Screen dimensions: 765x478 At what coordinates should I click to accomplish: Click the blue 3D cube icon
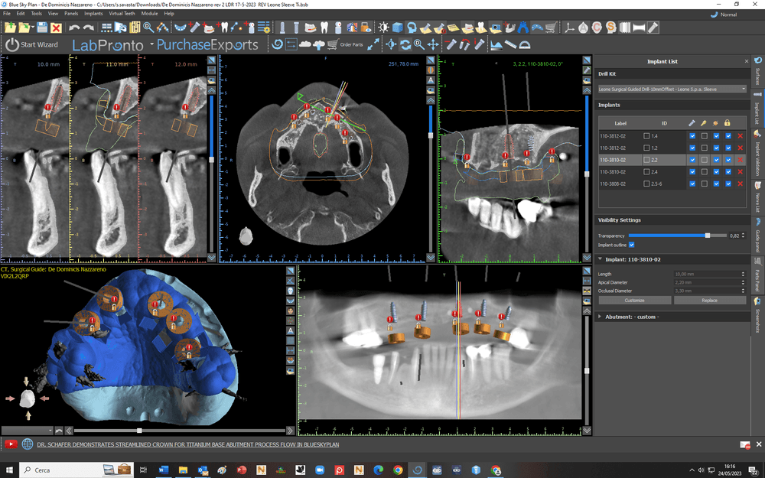[398, 28]
